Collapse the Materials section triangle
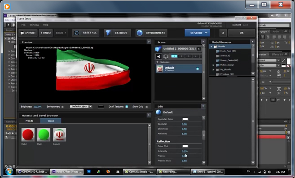This screenshot has width=295, height=178. [x=157, y=62]
